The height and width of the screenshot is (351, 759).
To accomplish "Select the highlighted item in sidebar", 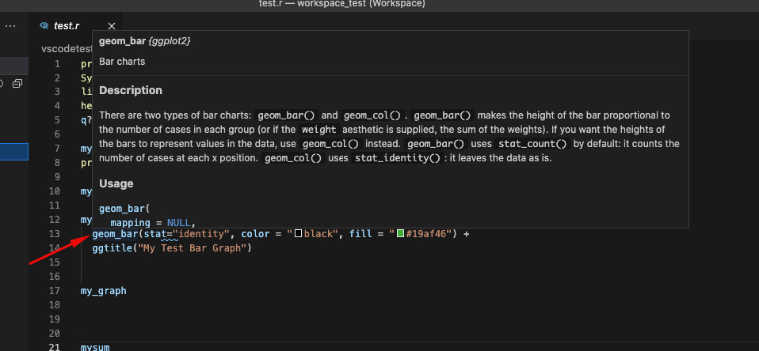I will click(14, 152).
